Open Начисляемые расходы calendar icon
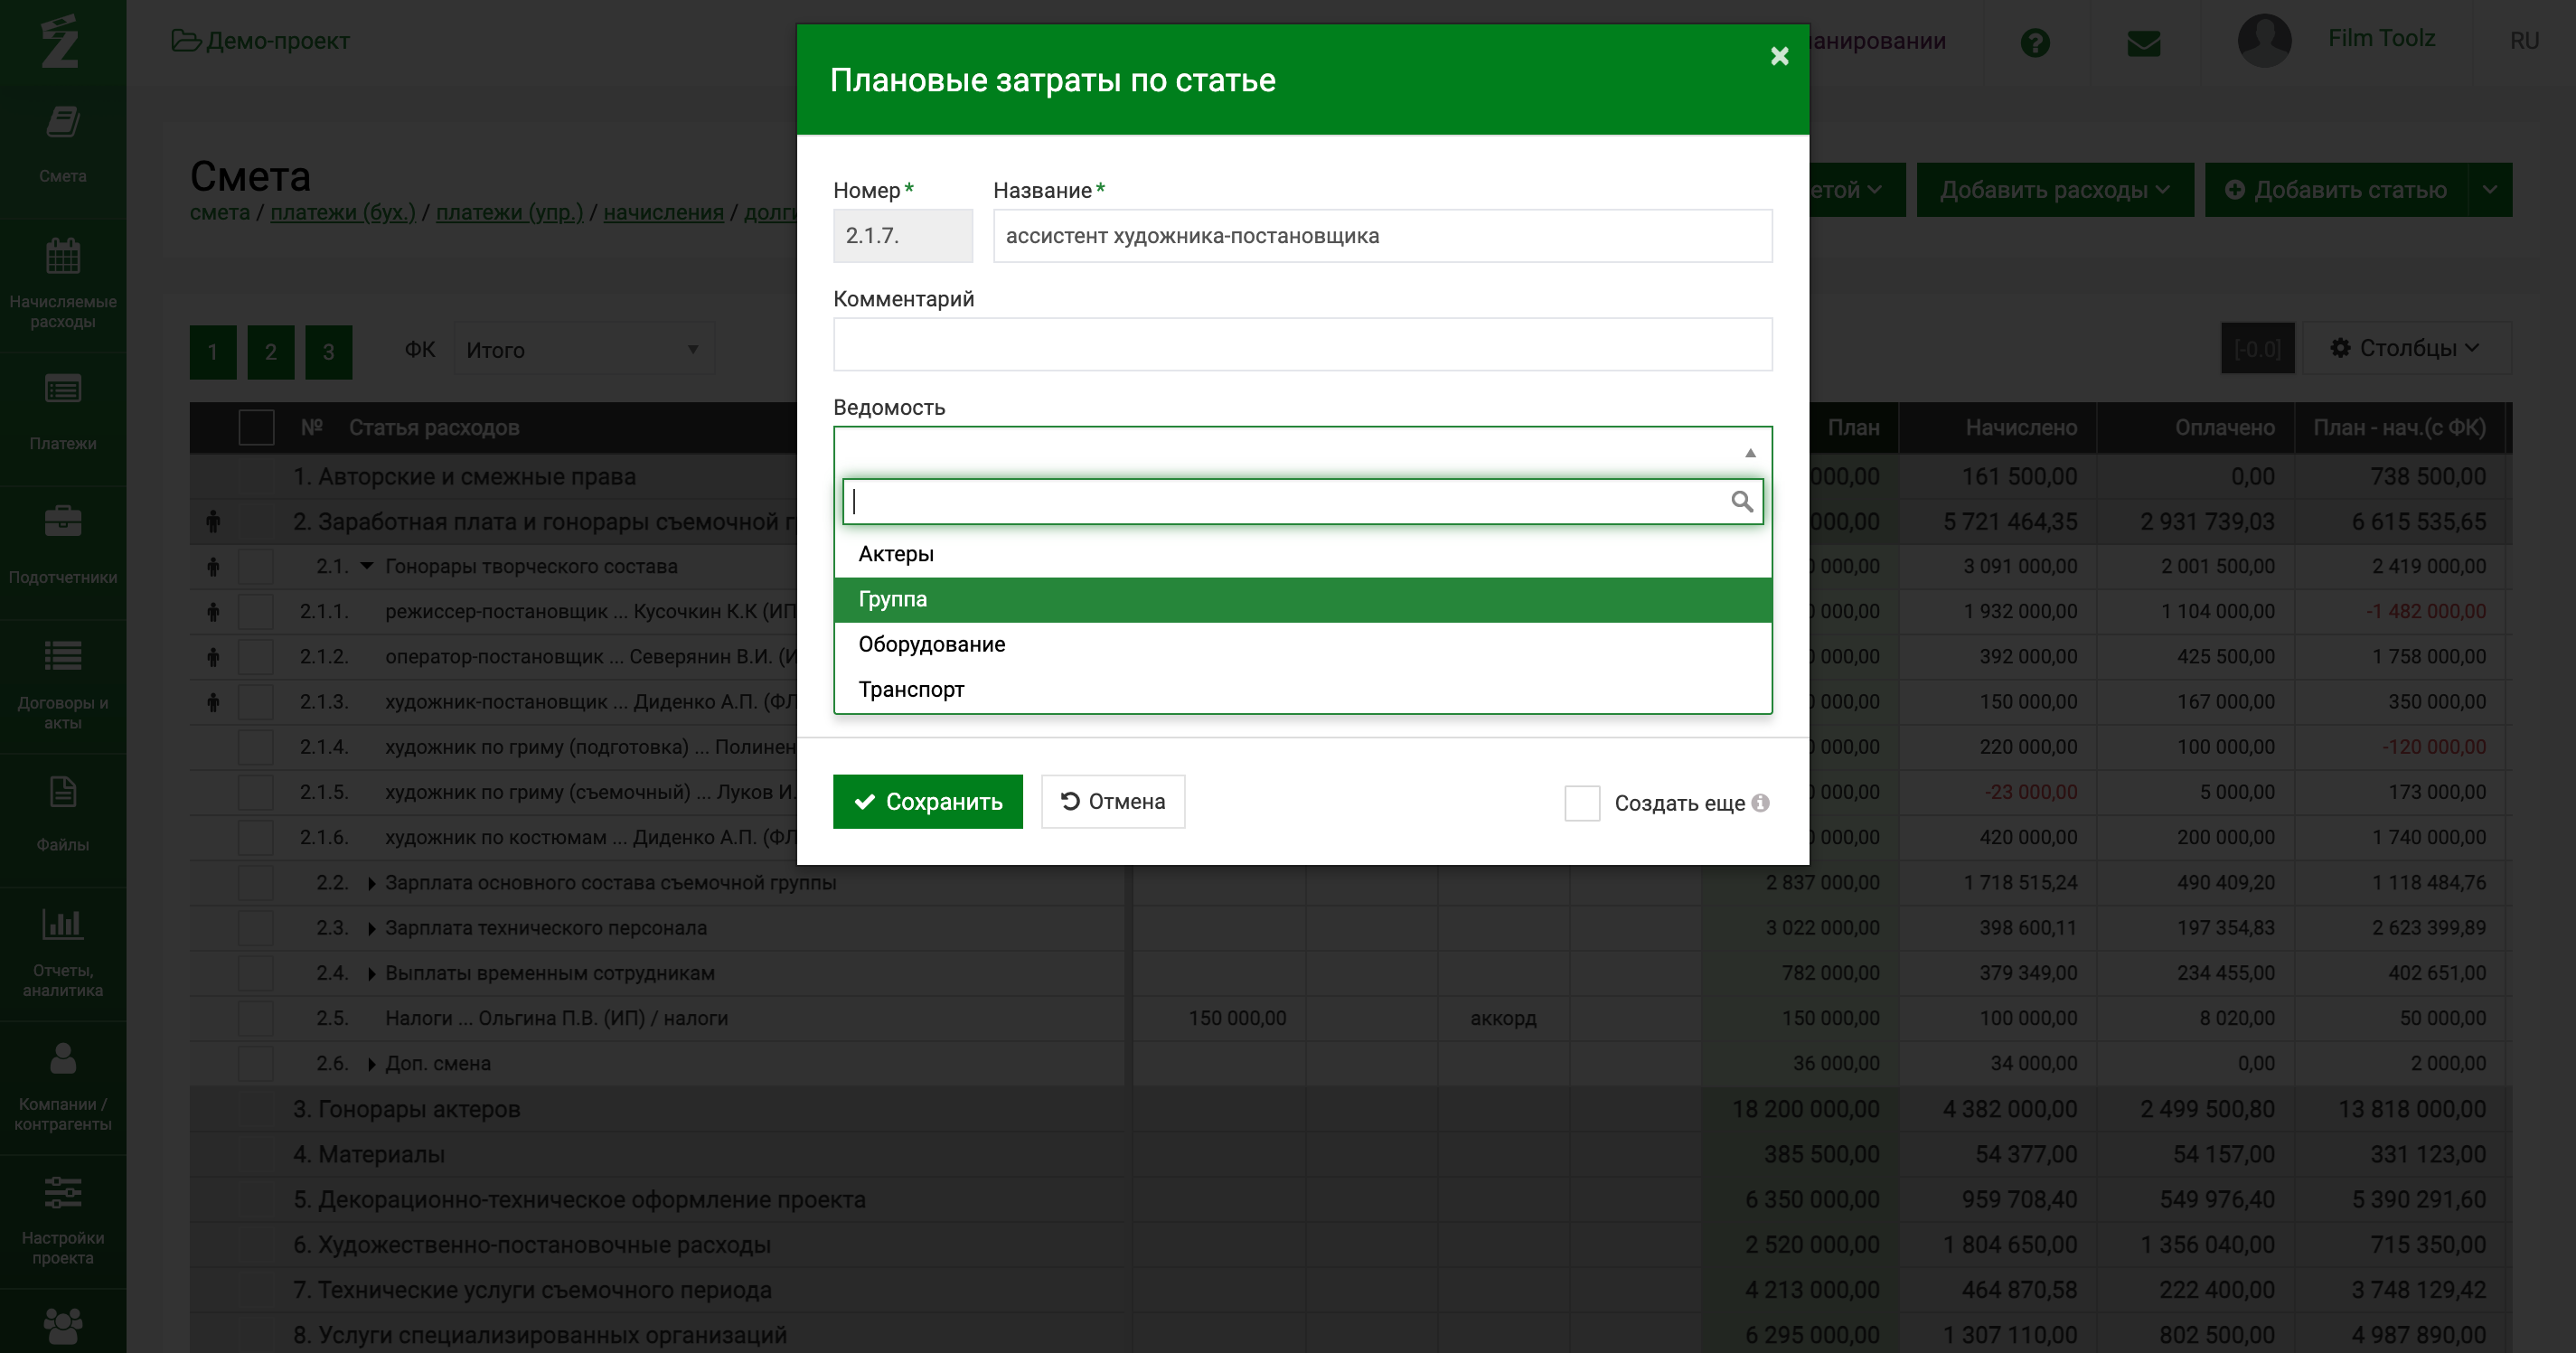2576x1353 pixels. point(62,257)
